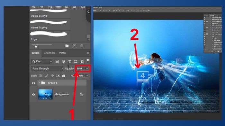Expand Group 1 with its chevron
Viewport: 225px width, 126px height.
coord(39,83)
